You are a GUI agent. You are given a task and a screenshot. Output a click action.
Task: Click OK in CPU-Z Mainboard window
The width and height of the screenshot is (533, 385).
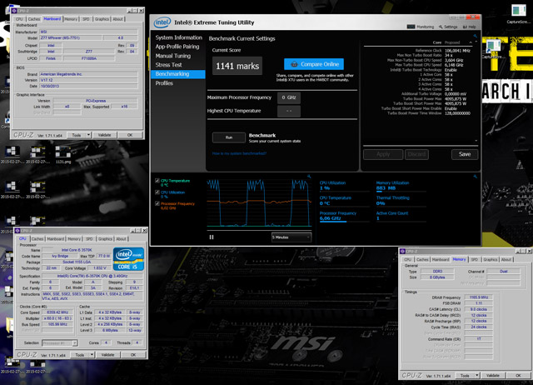click(x=130, y=135)
